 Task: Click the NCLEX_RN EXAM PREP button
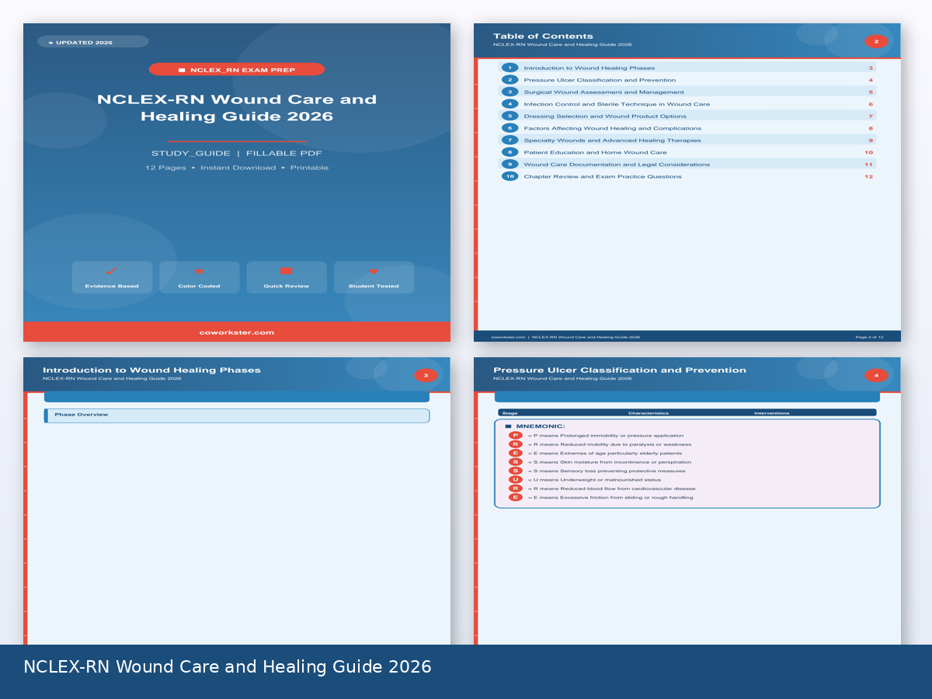237,69
